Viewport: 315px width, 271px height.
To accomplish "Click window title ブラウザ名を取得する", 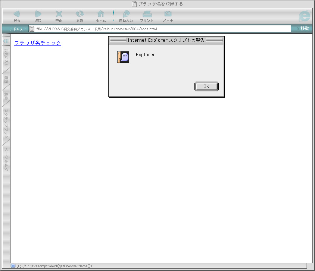I will (160, 4).
